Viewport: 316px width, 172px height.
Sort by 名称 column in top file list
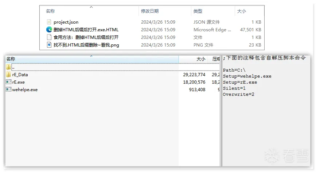[50, 11]
